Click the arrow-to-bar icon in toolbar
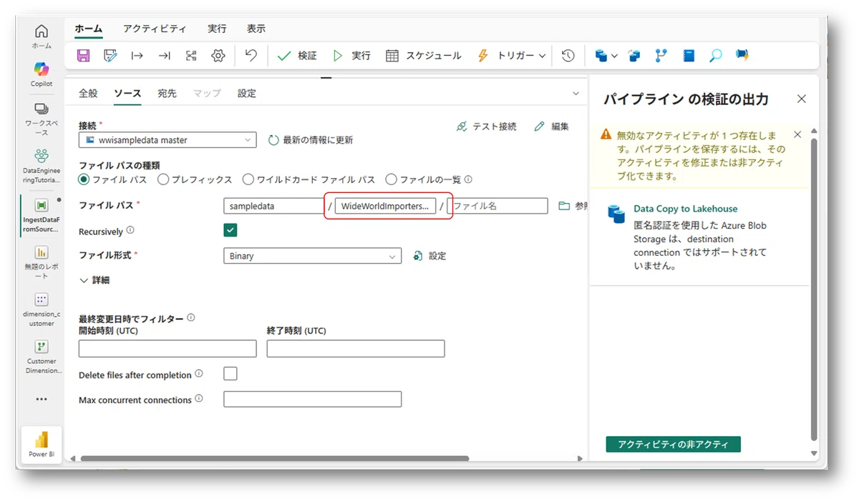 click(164, 56)
